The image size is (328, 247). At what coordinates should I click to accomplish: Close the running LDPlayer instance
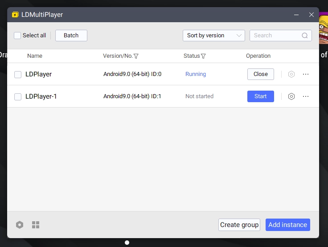click(260, 74)
